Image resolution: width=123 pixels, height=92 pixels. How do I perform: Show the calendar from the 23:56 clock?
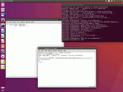coord(118,1)
